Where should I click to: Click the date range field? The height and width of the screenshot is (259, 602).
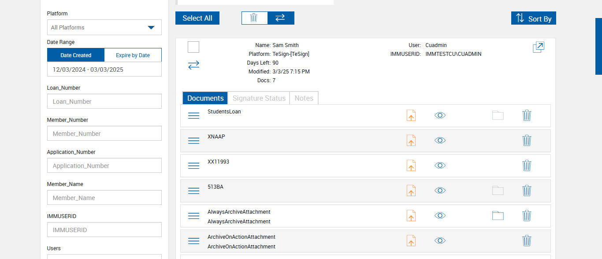[x=104, y=69]
